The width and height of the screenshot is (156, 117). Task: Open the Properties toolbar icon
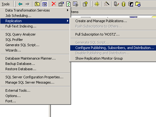[61, 4]
